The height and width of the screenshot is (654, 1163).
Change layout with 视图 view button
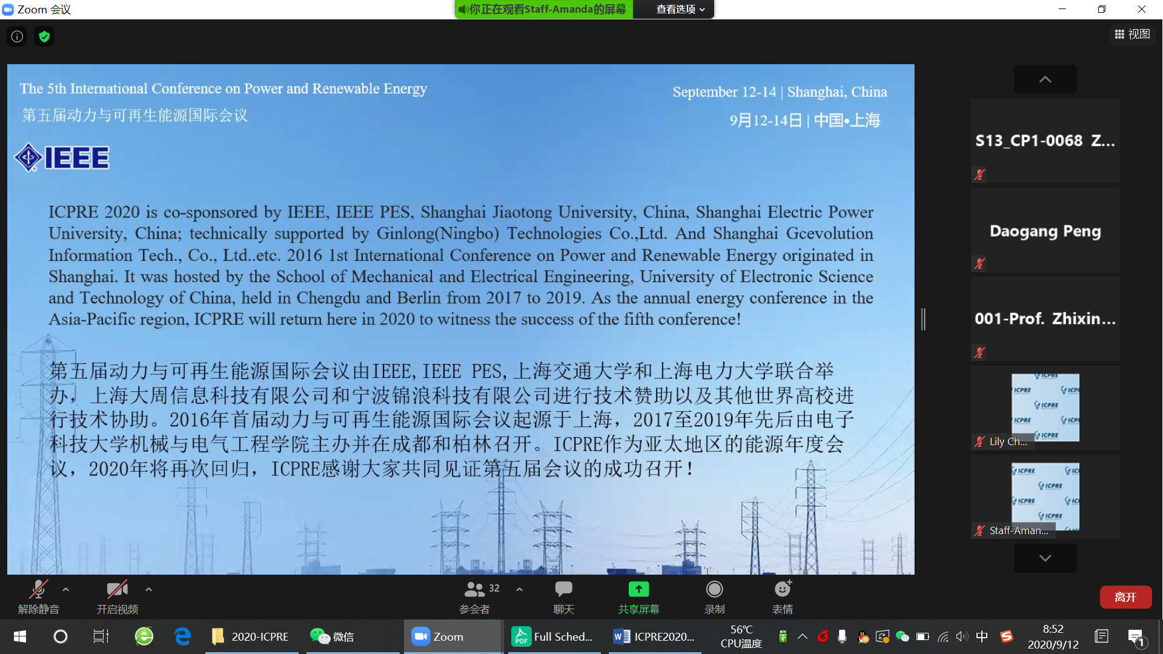pyautogui.click(x=1132, y=35)
